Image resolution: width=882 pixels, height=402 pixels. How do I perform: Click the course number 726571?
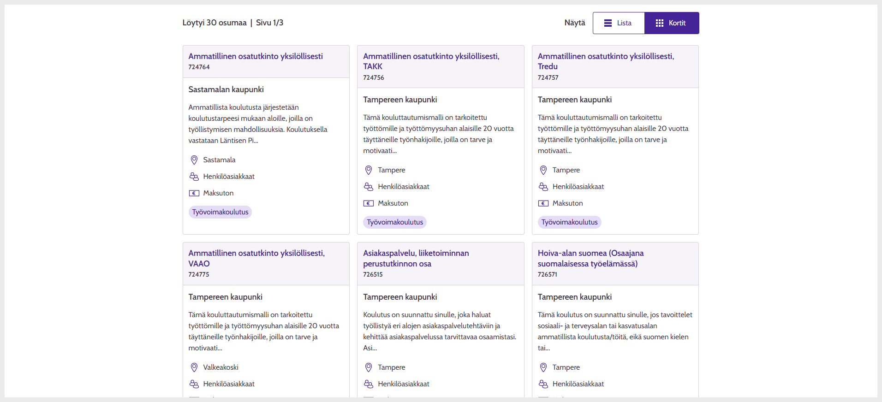pyautogui.click(x=548, y=274)
